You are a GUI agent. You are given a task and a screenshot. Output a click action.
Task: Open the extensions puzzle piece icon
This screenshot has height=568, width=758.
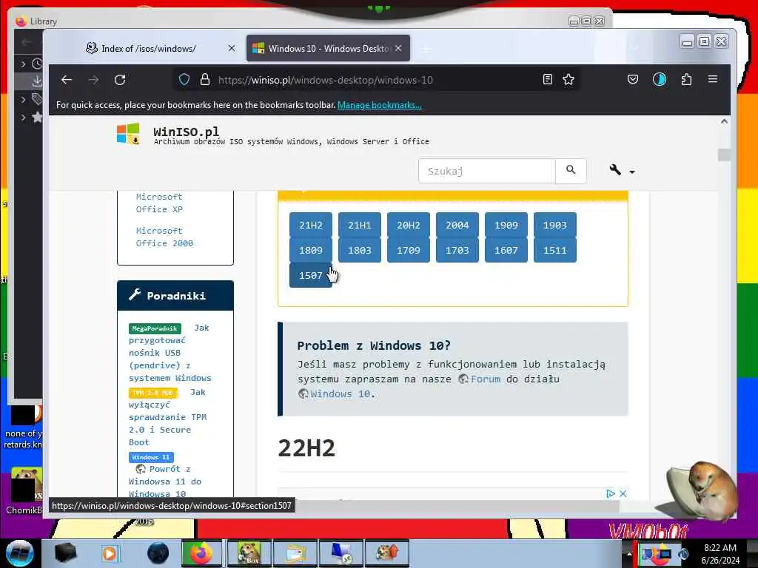point(686,79)
